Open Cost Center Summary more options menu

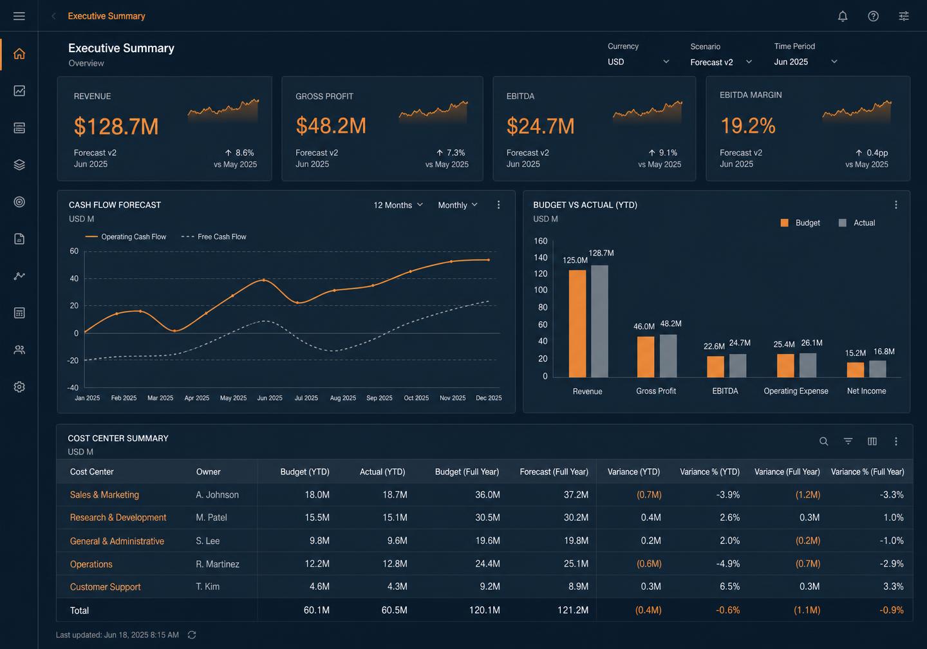point(896,441)
